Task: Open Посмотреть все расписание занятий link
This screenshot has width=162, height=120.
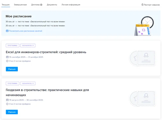Action: 25,31
